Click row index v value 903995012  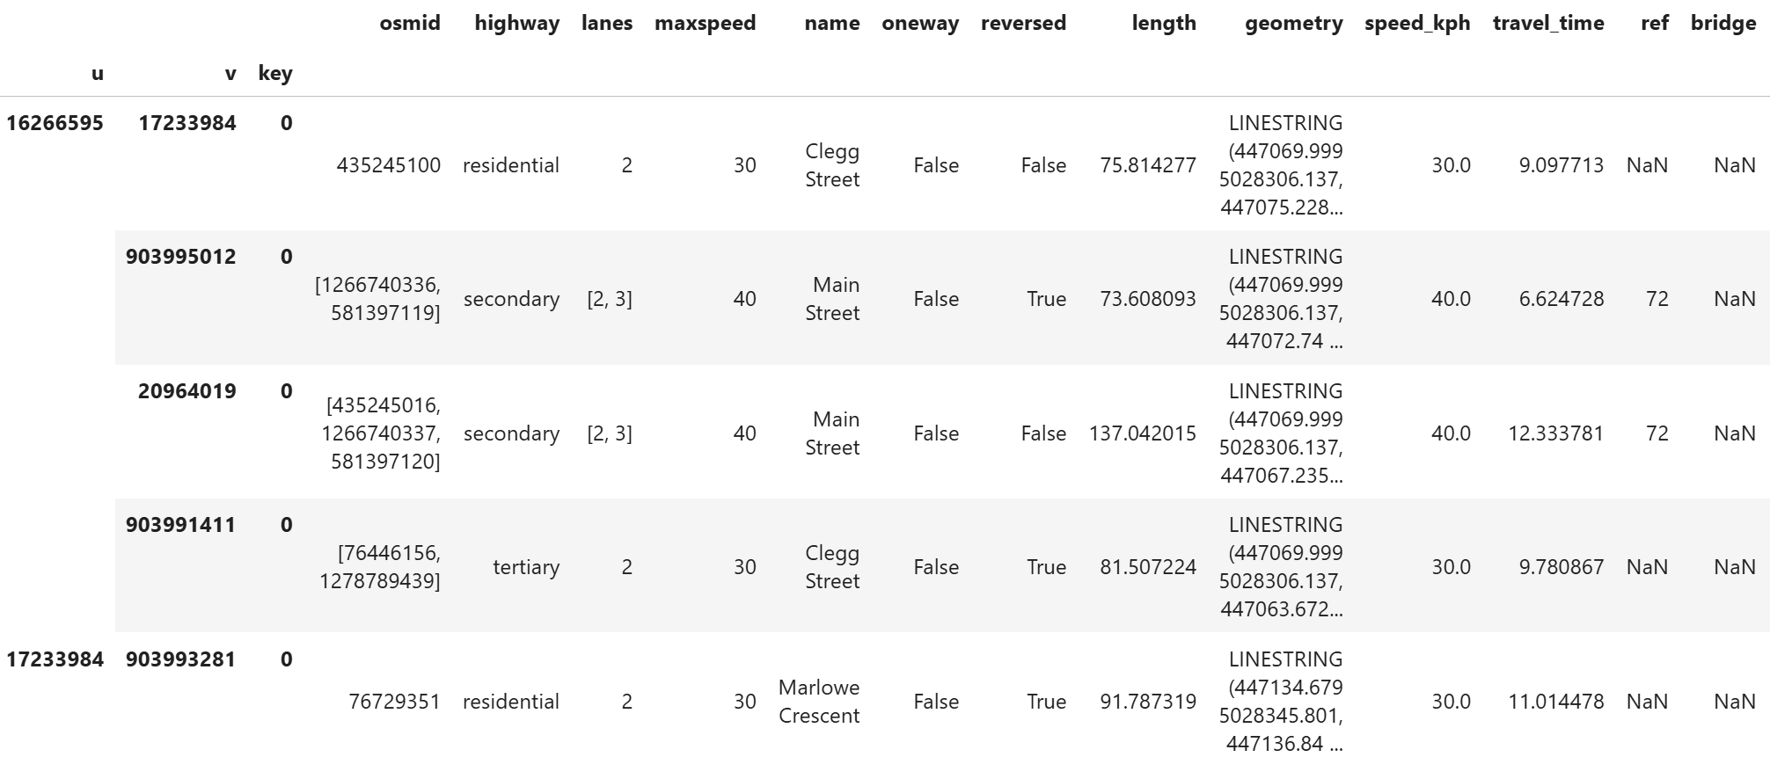pos(180,257)
